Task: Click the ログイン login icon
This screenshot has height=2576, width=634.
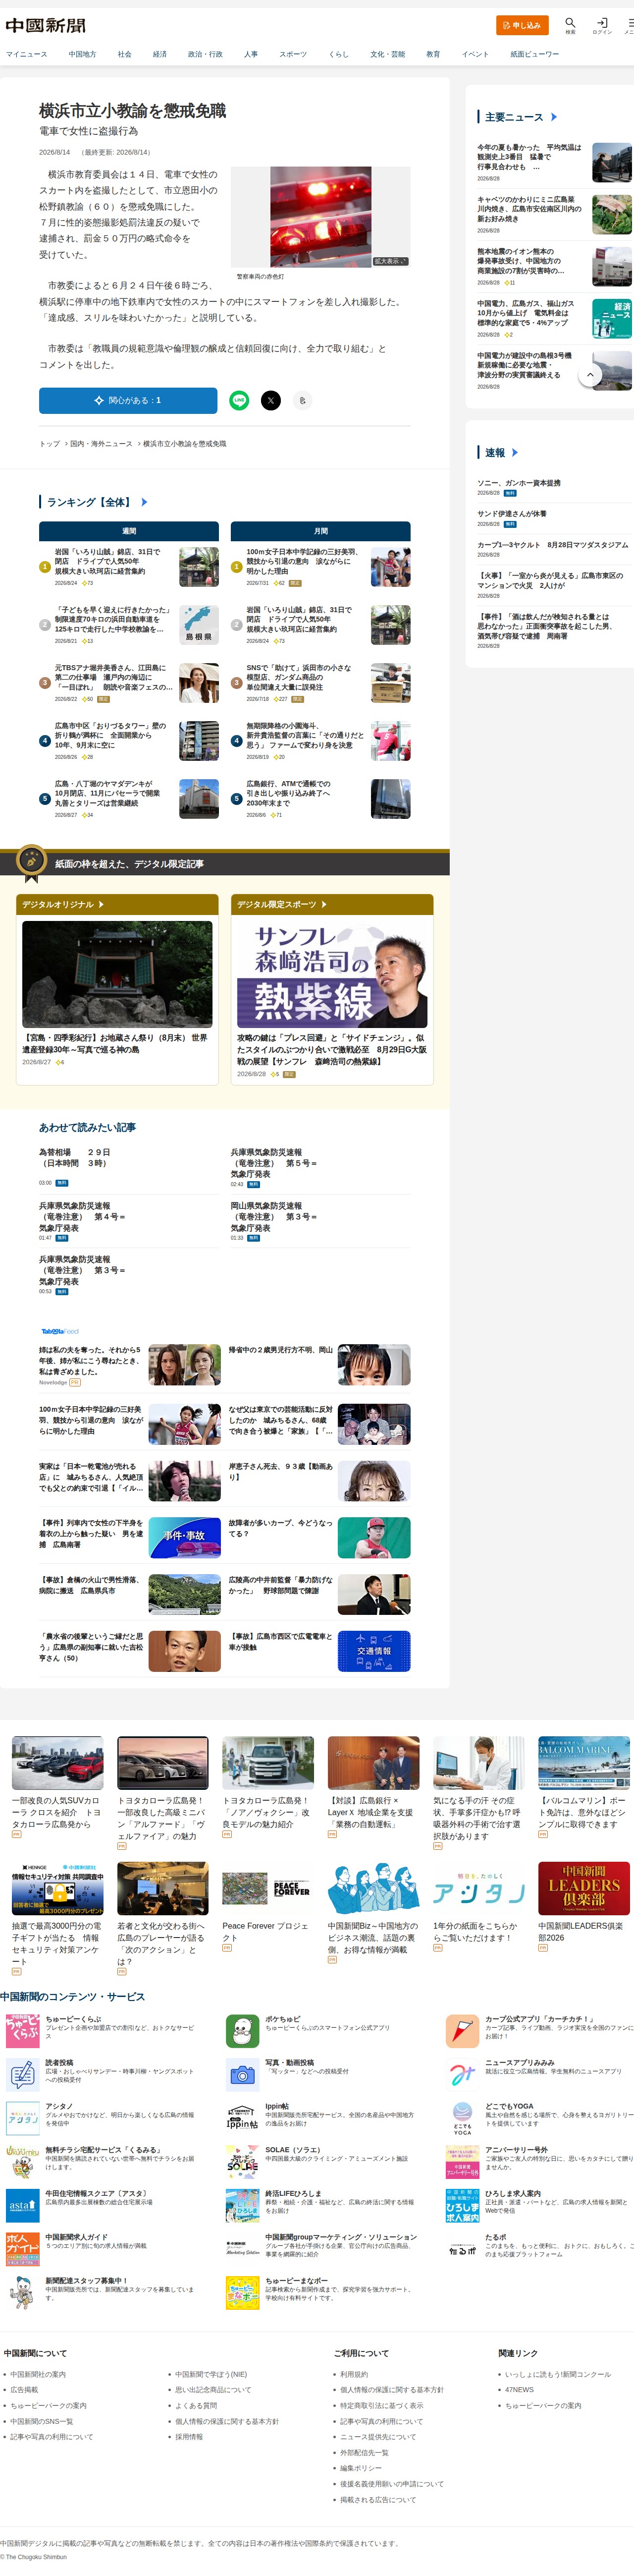Action: point(602,24)
